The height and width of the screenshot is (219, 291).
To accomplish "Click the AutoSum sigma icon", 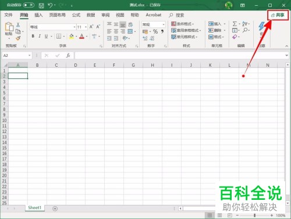I will click(235, 24).
